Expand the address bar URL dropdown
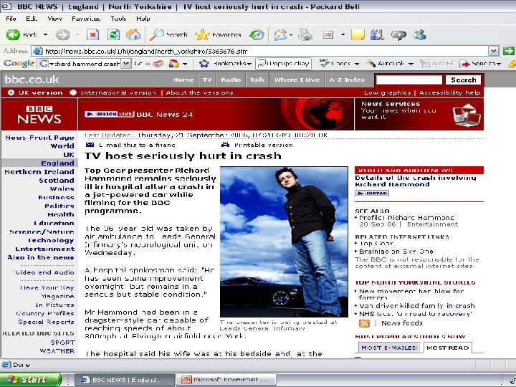This screenshot has height=387, width=516. [492, 51]
